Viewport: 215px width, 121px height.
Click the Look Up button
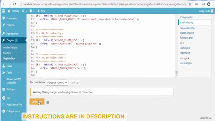75,83
